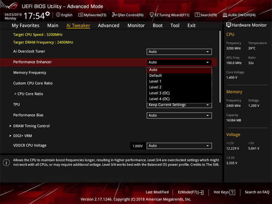
Task: Click the Core Voltage 1.400 V value
Action: [x=232, y=77]
